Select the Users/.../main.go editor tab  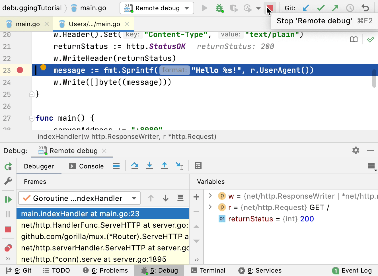(x=94, y=24)
